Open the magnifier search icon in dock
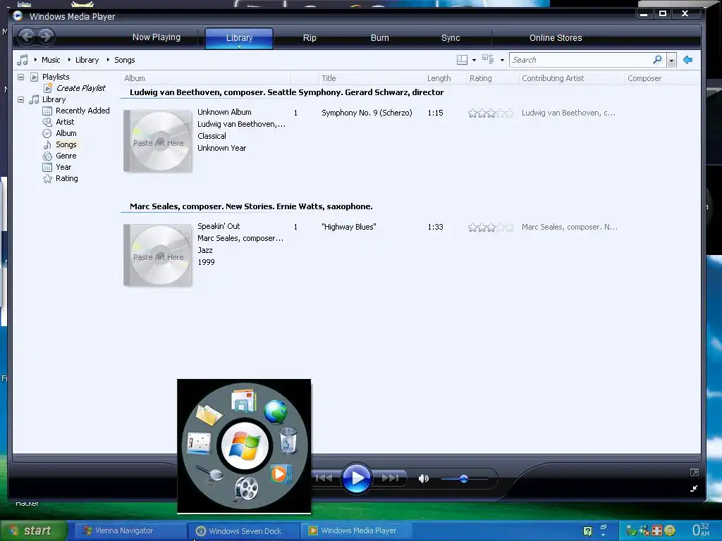 tap(210, 475)
